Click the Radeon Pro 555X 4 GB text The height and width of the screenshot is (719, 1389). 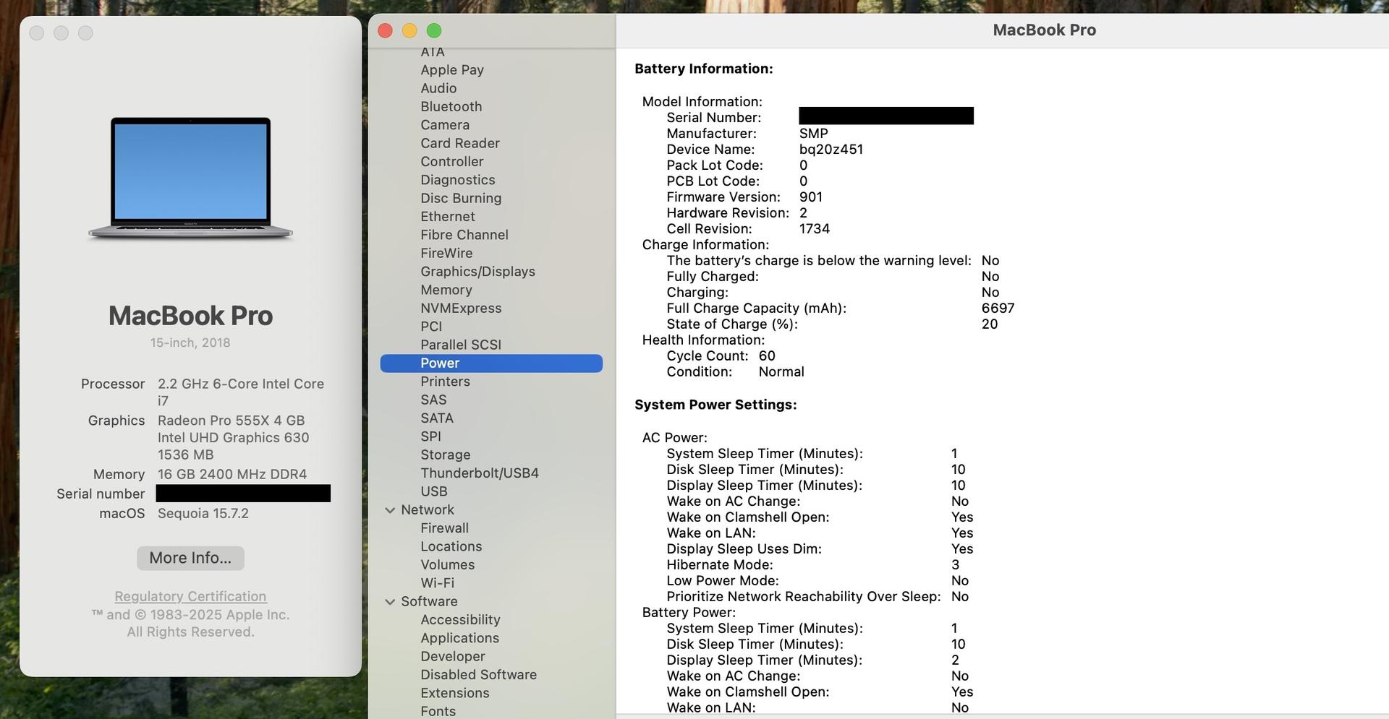(231, 421)
